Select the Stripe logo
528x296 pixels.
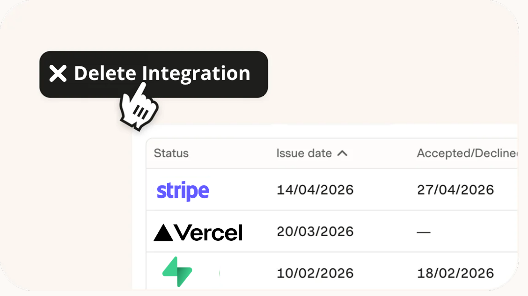click(x=183, y=191)
